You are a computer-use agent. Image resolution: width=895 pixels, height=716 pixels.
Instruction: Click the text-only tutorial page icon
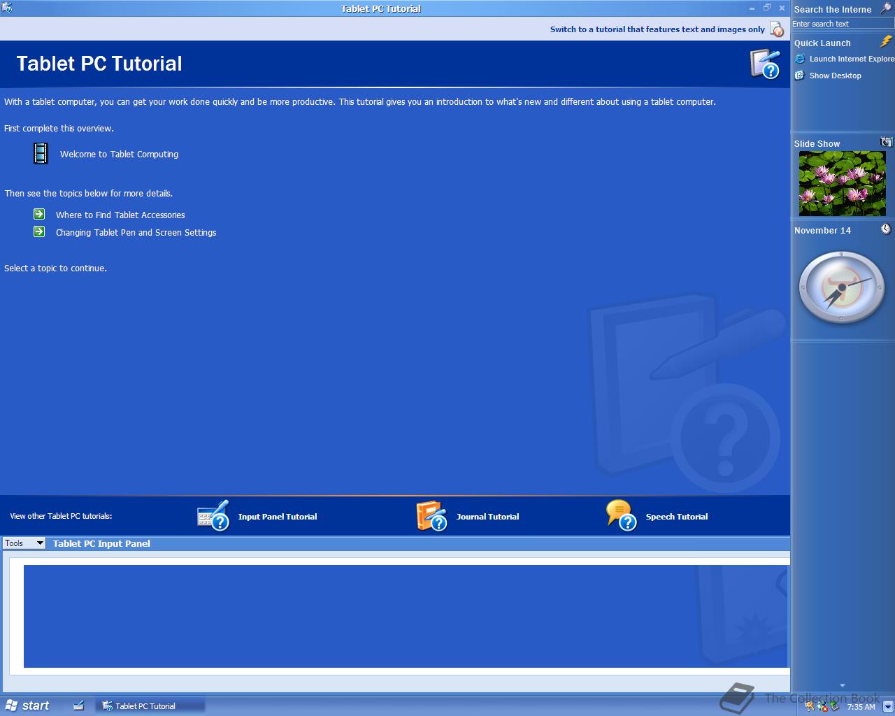pos(776,29)
